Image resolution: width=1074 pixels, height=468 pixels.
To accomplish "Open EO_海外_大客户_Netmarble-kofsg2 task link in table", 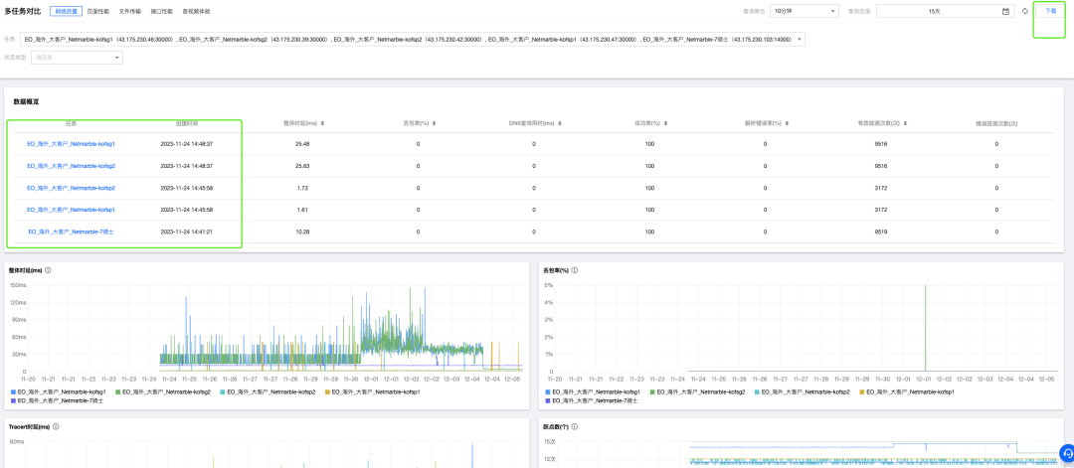I will [72, 166].
